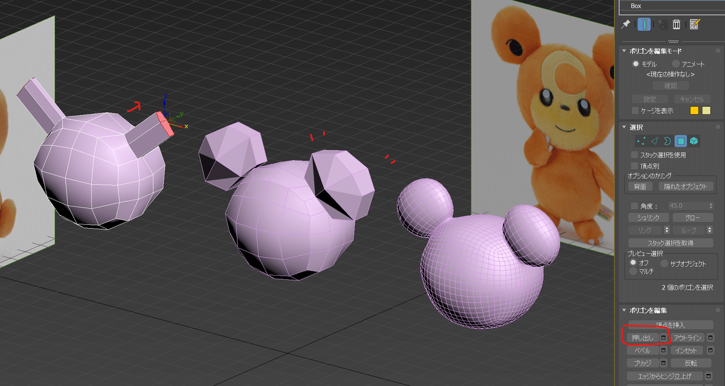Click the リング button

tap(645, 230)
